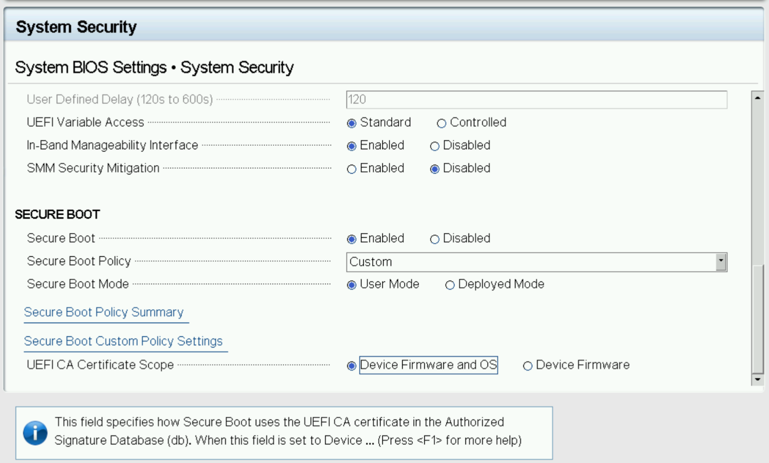Image resolution: width=769 pixels, height=463 pixels.
Task: Select Disabled for SMM Security Mitigation
Action: click(x=435, y=169)
